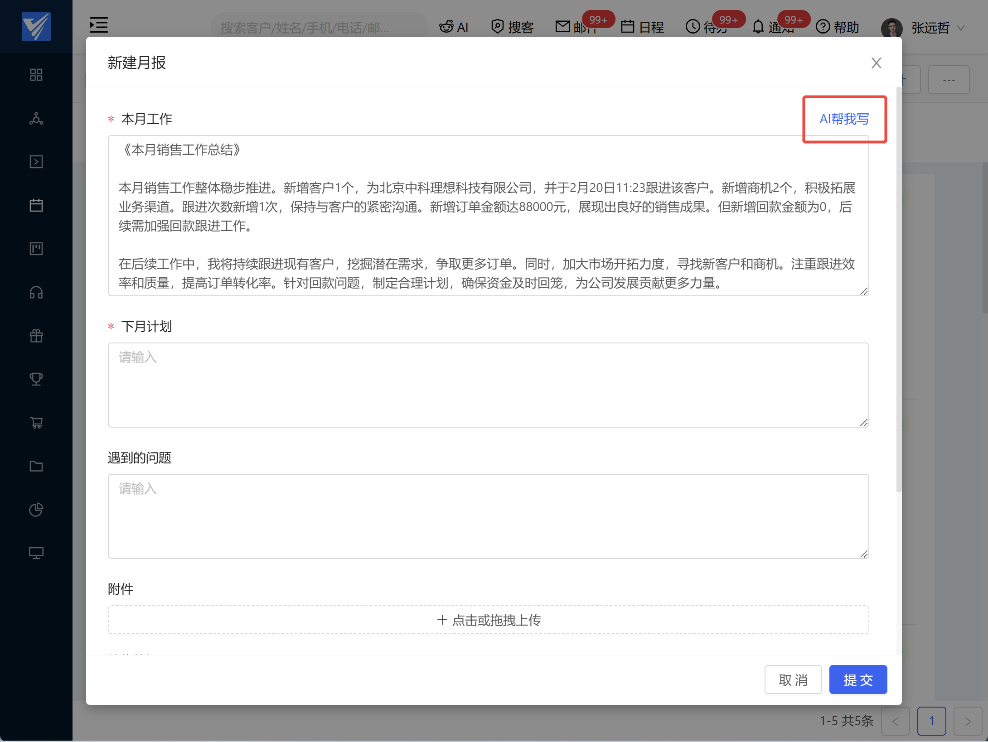Open the gift box sidebar icon
Image resolution: width=988 pixels, height=742 pixels.
36,336
